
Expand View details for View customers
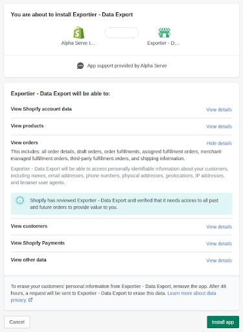[x=219, y=227]
